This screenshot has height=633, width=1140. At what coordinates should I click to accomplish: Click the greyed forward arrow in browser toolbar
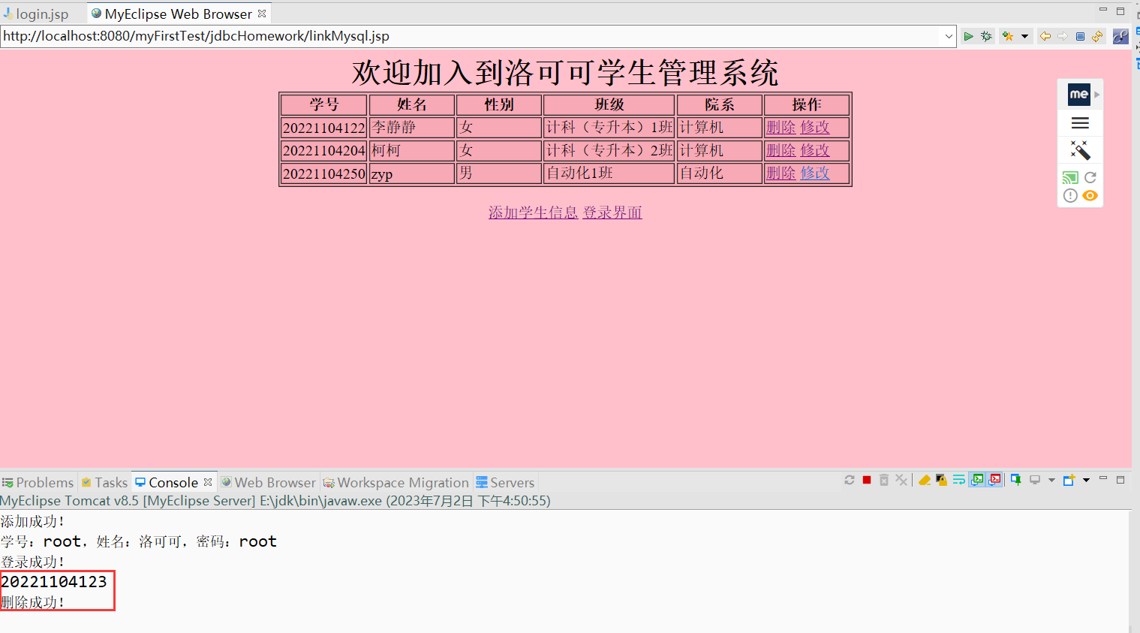point(1063,36)
